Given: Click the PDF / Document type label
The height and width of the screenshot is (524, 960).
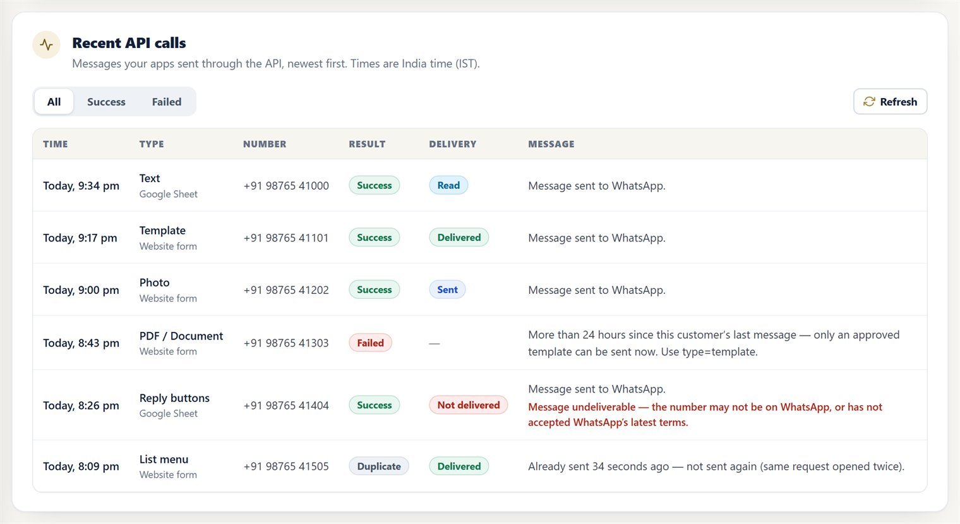Looking at the screenshot, I should click(181, 336).
